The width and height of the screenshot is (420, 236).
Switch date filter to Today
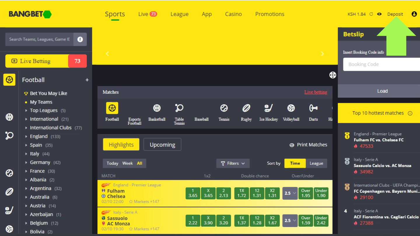point(112,163)
